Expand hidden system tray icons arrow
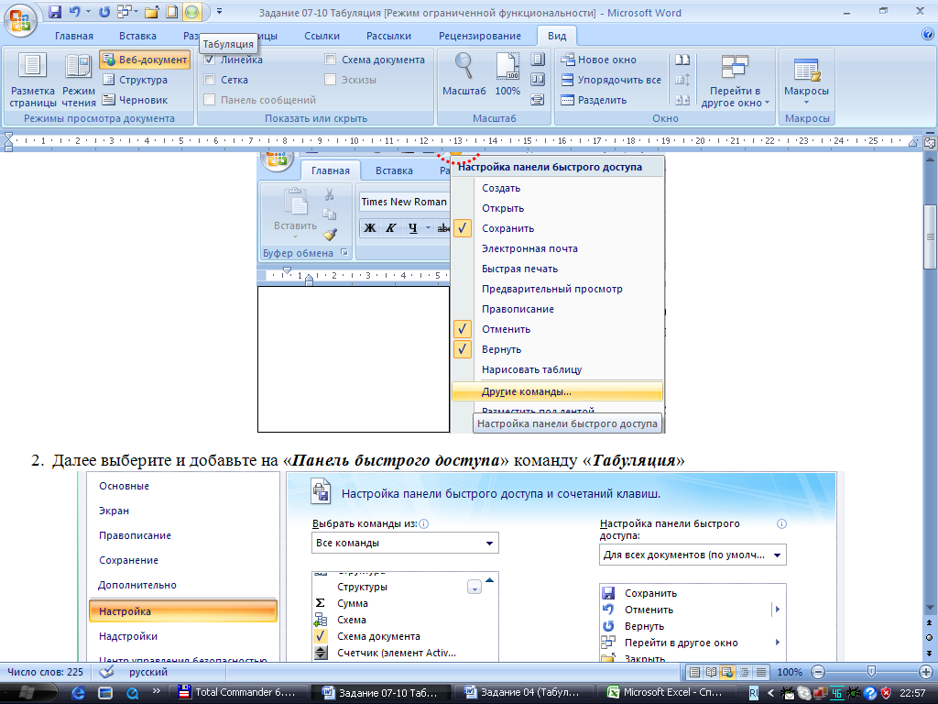Viewport: 938px width, 704px height. (771, 693)
